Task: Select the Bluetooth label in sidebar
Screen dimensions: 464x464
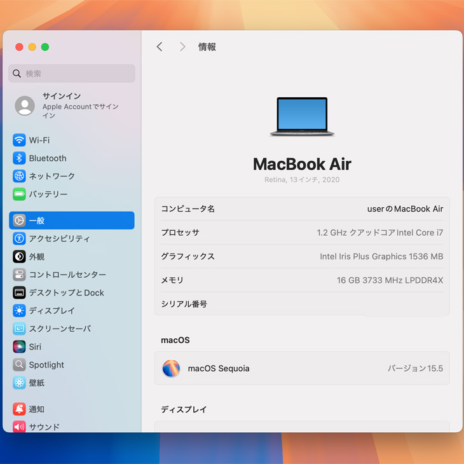Action: tap(48, 158)
